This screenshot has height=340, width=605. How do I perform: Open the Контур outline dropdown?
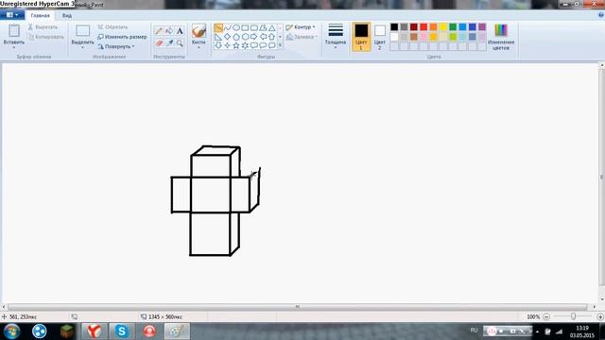click(301, 27)
